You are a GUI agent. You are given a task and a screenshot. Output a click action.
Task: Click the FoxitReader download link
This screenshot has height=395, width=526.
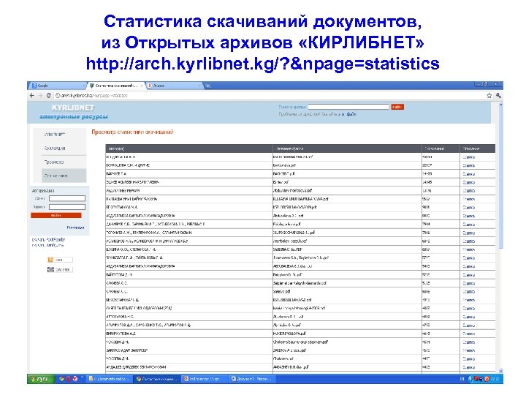click(49, 239)
